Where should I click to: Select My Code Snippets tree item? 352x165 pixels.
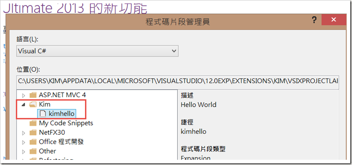66,123
